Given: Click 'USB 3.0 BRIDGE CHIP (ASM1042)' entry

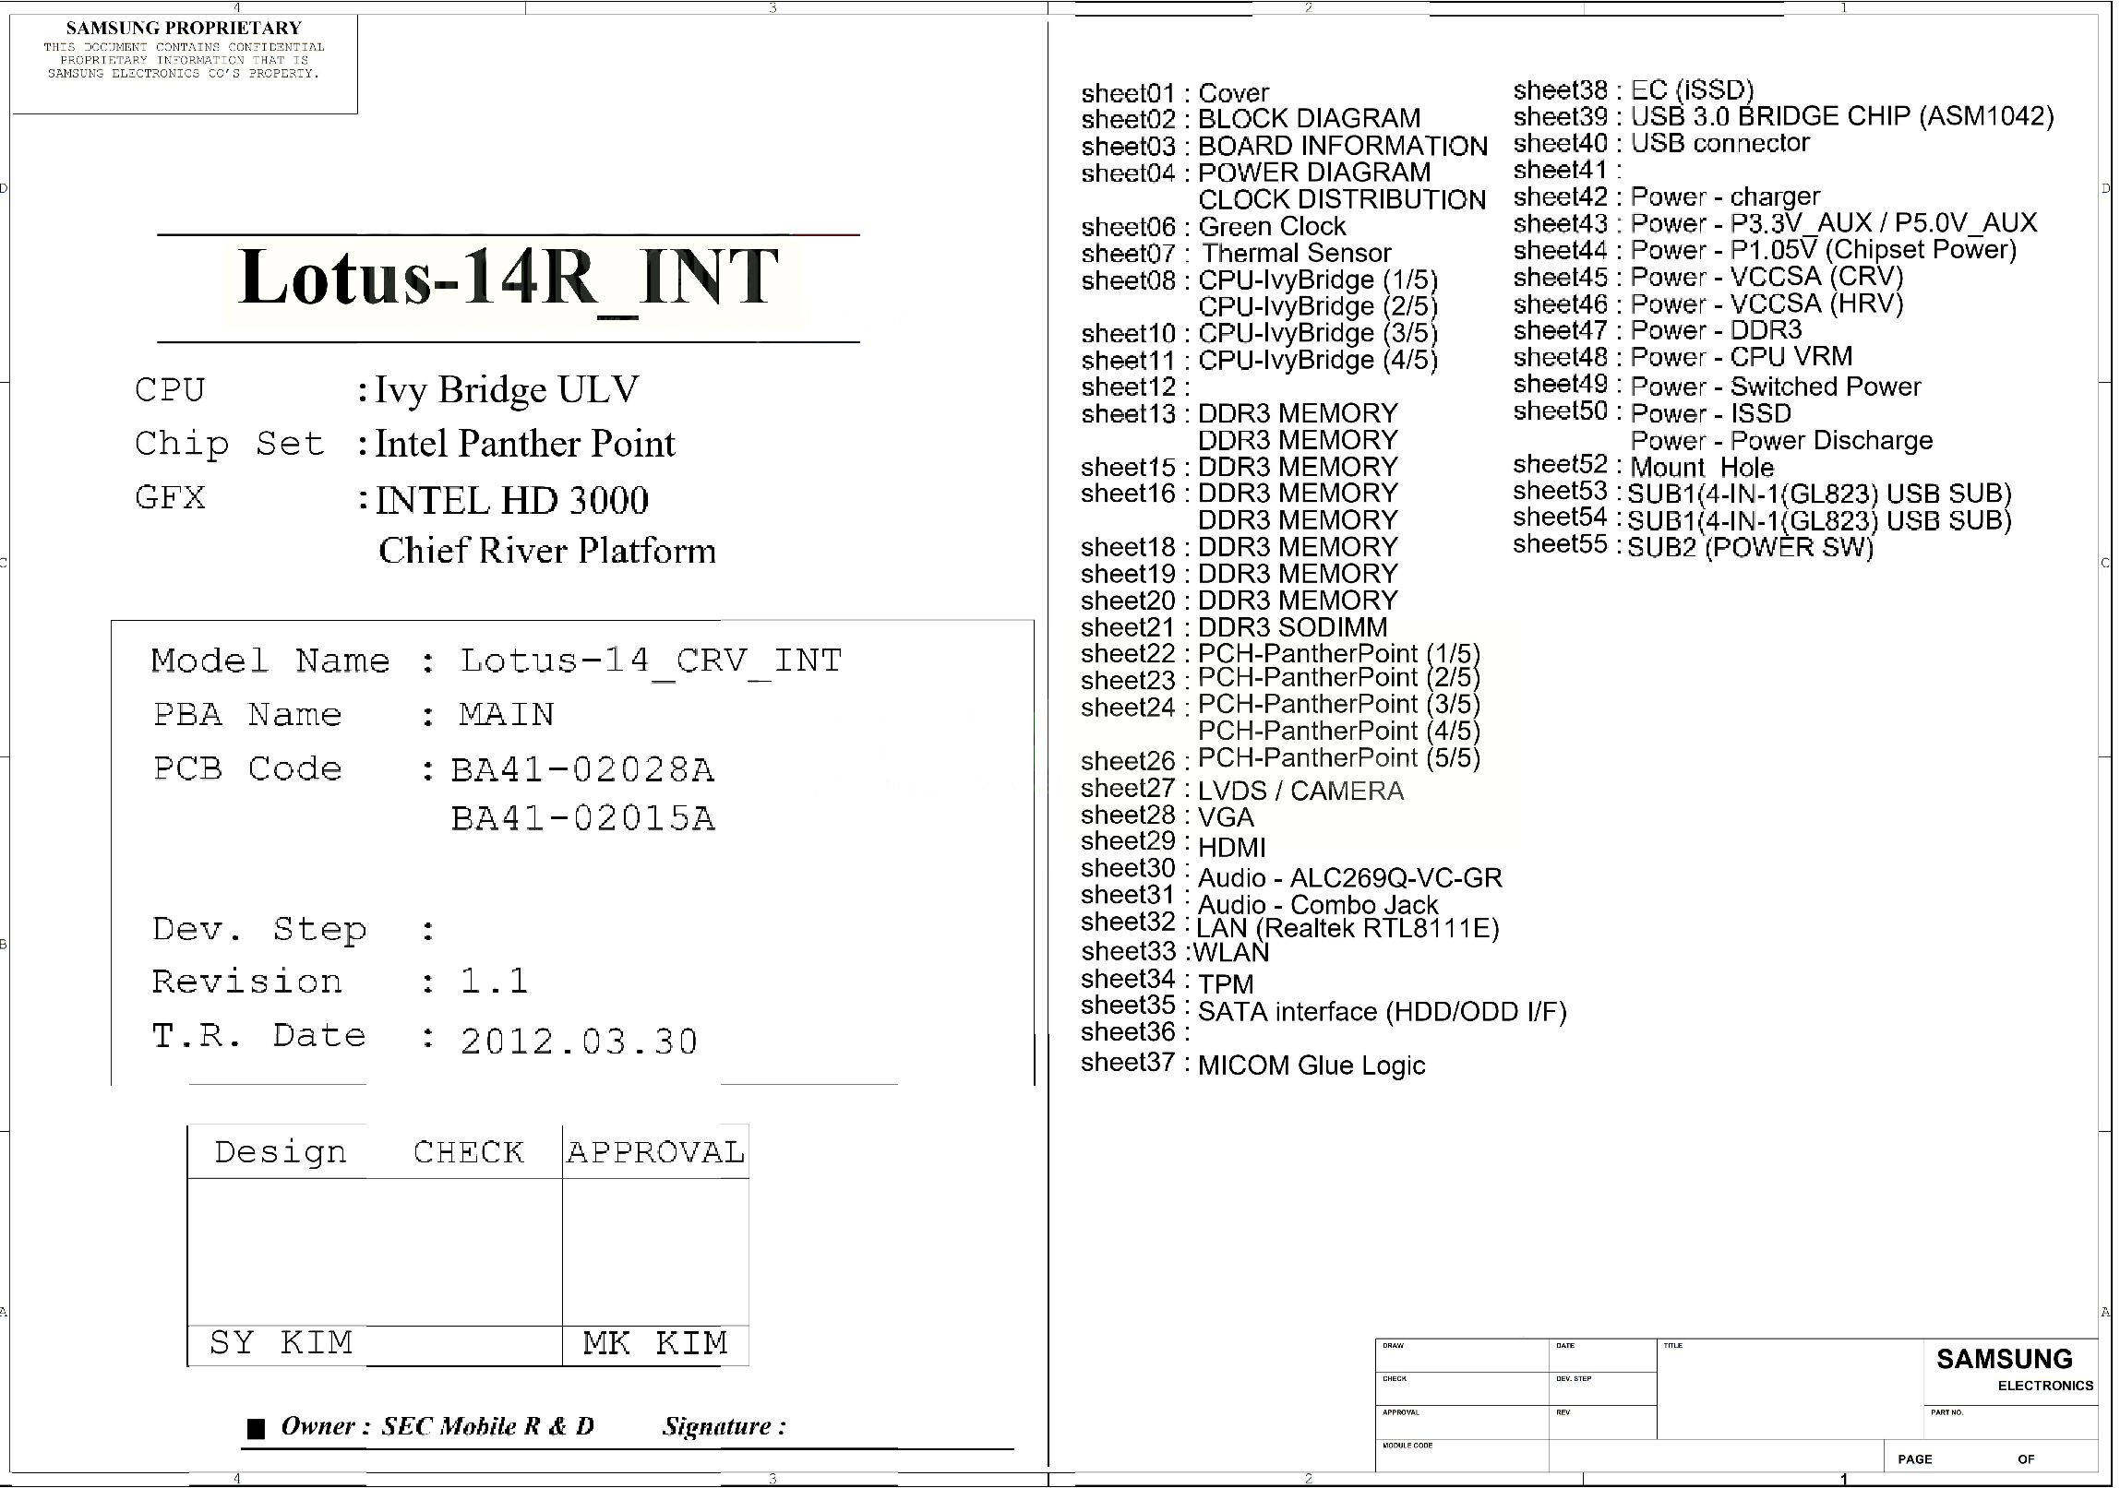Looking at the screenshot, I should 1843,116.
